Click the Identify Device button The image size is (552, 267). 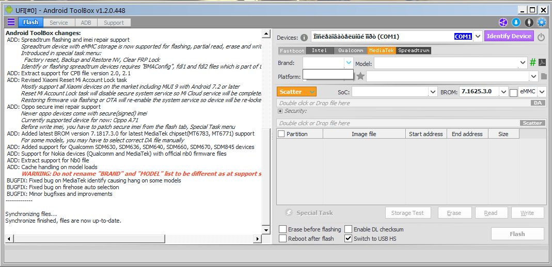coord(509,36)
